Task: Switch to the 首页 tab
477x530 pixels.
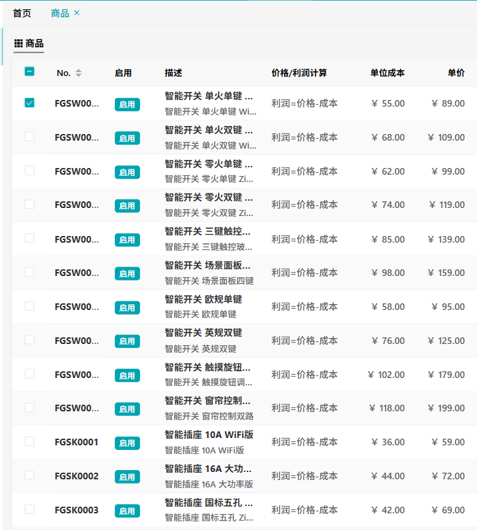Action: tap(22, 13)
